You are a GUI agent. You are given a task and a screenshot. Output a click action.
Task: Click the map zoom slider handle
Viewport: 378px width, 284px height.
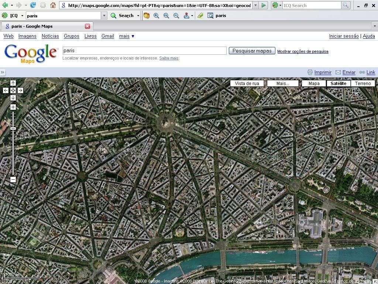(13, 128)
